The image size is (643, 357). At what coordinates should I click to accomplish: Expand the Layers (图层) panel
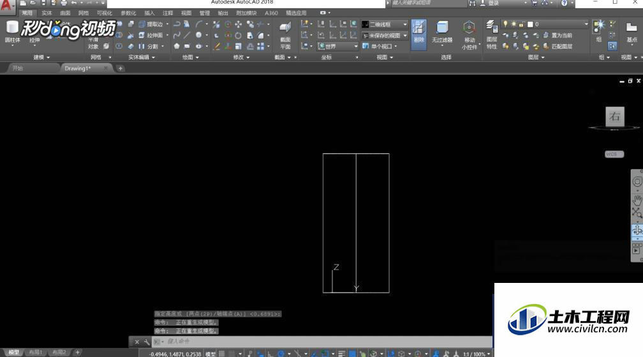point(536,57)
